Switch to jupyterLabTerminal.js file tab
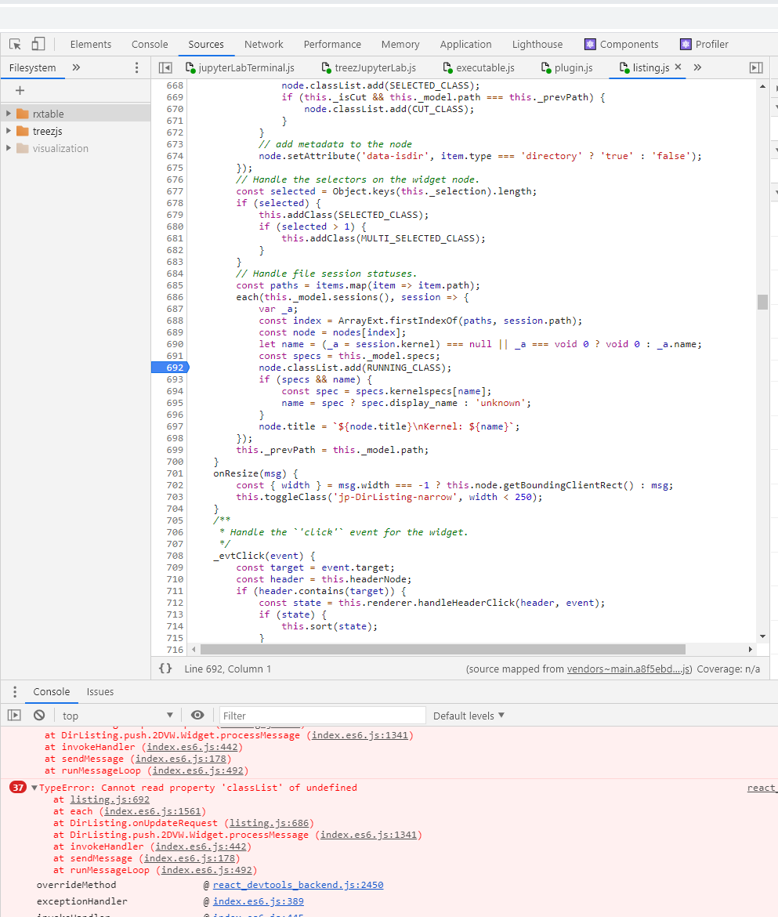Viewport: 778px width, 917px height. point(241,68)
